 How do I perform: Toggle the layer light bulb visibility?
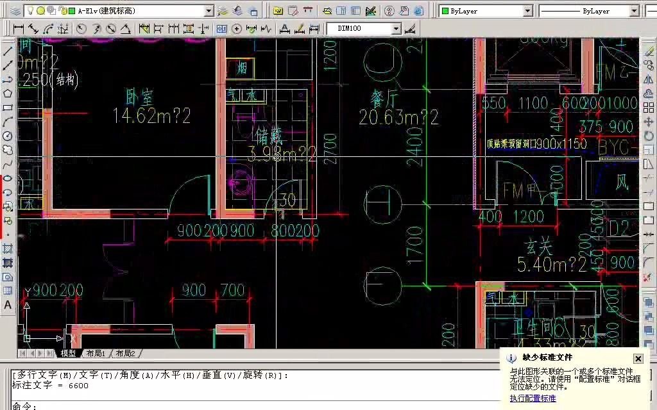tap(31, 10)
